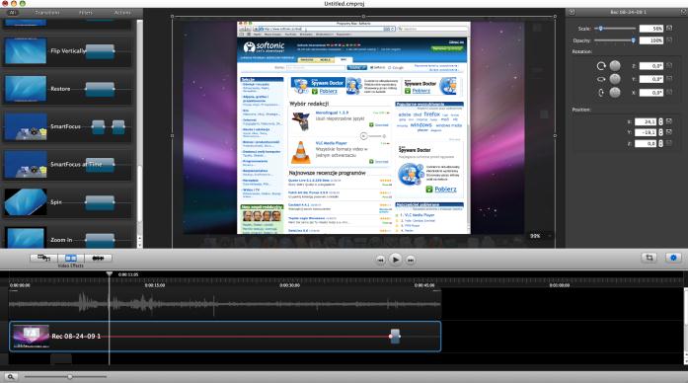This screenshot has height=383, width=688.
Task: Play the video preview
Action: [x=396, y=260]
